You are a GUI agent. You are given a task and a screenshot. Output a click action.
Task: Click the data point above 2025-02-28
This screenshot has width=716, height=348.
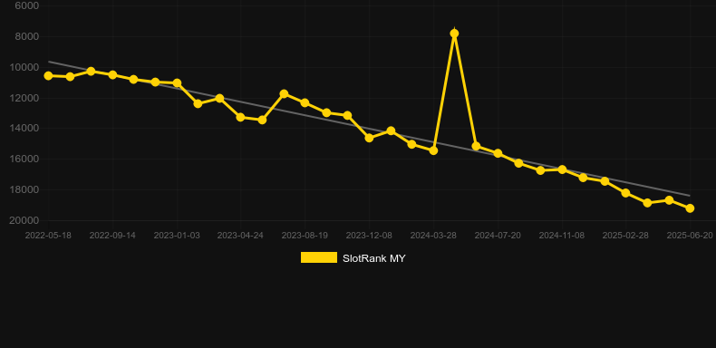(625, 193)
